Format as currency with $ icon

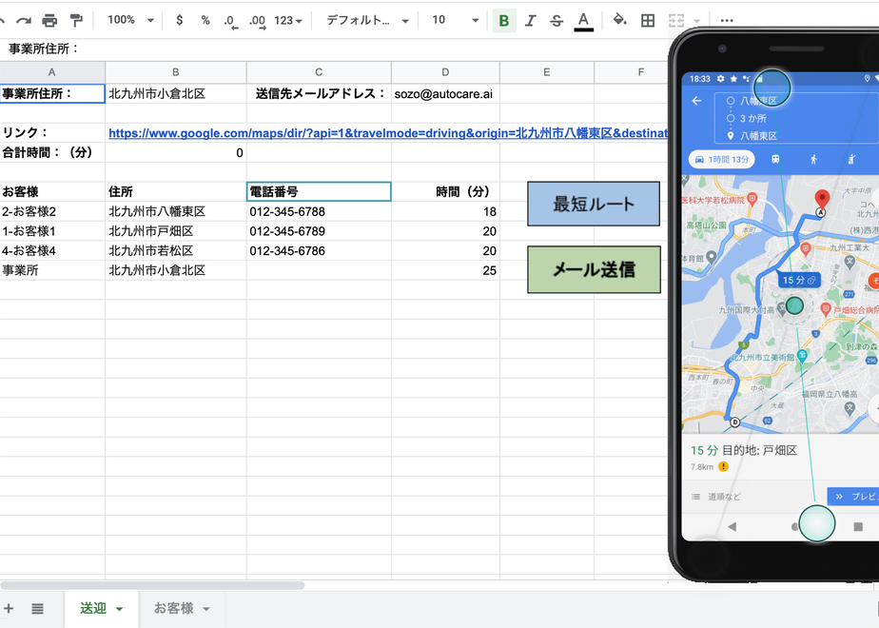click(180, 20)
